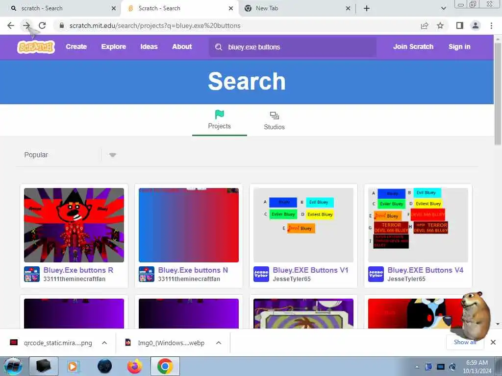
Task: Open the Chrome profile avatar icon
Action: (476, 25)
